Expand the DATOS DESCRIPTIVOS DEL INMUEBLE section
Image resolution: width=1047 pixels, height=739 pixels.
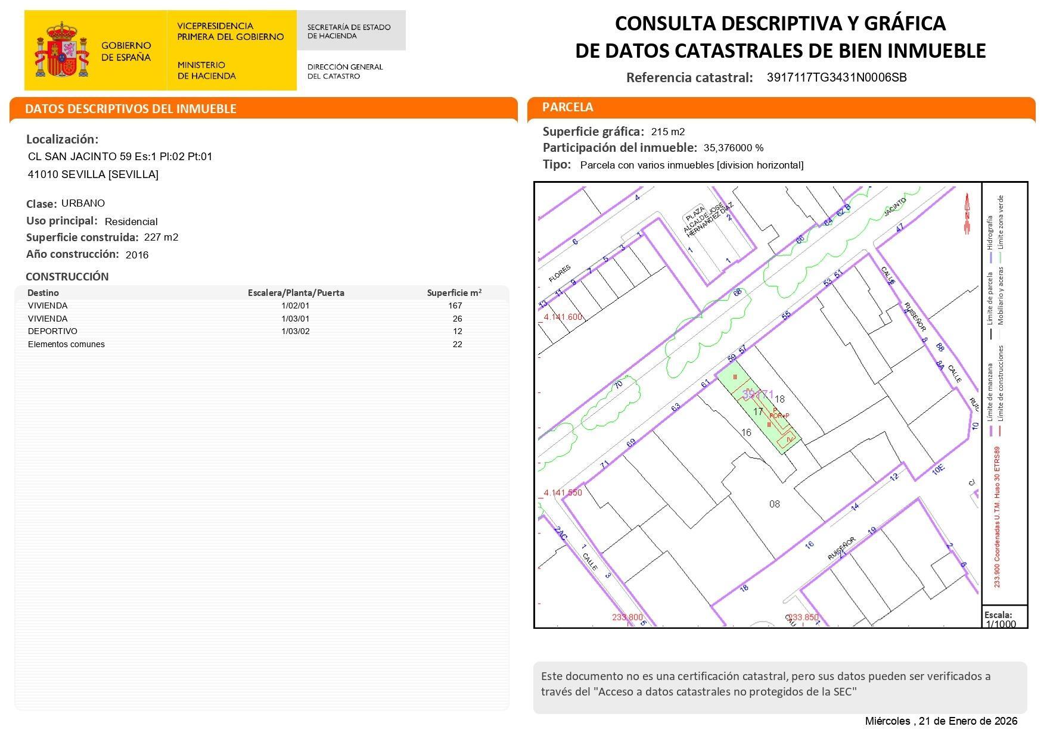tap(130, 109)
